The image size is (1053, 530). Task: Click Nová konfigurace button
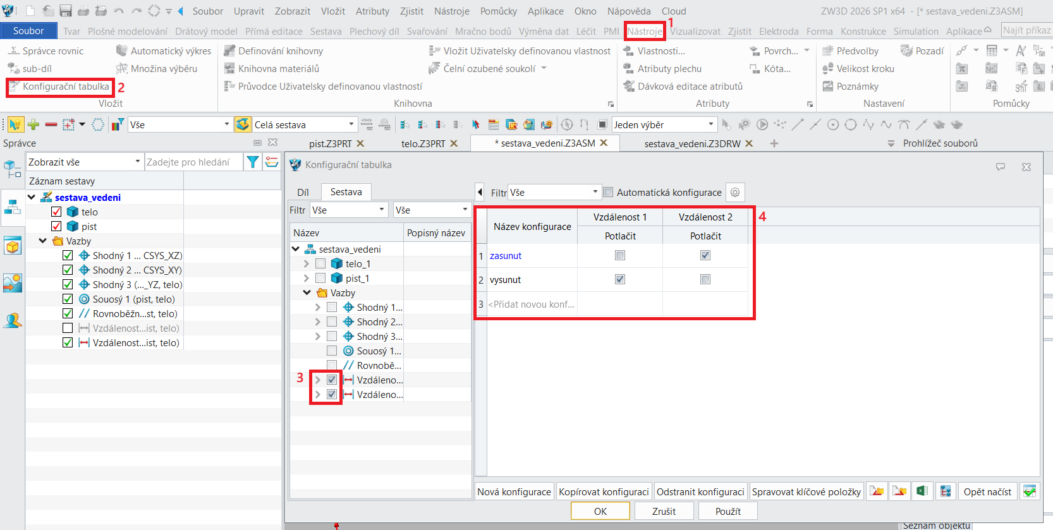[514, 491]
